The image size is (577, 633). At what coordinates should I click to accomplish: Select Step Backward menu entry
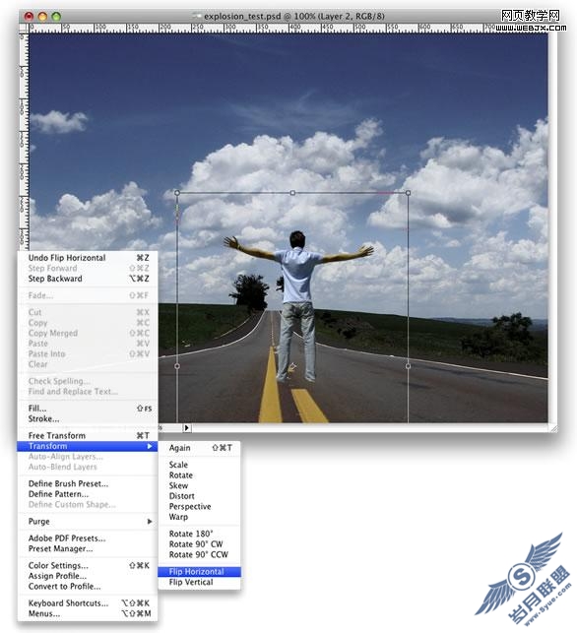[88, 279]
